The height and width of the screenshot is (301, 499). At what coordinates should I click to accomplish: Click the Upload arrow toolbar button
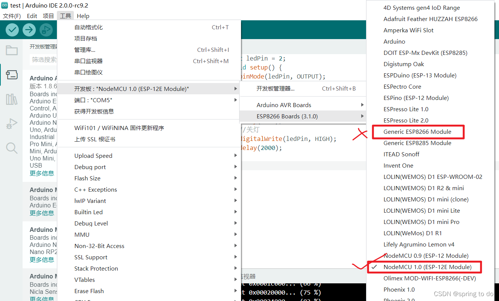point(29,30)
